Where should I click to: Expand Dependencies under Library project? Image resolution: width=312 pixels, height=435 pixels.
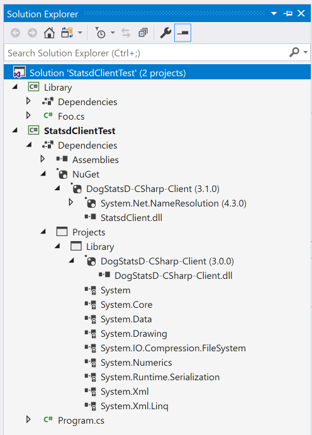(x=28, y=101)
